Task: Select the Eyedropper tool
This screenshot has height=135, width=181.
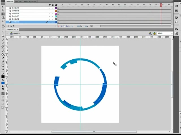Action: (3, 58)
